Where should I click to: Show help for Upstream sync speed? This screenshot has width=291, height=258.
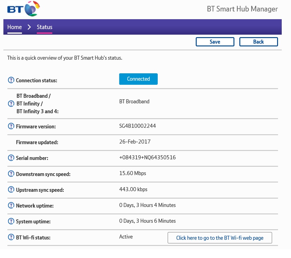coord(11,190)
